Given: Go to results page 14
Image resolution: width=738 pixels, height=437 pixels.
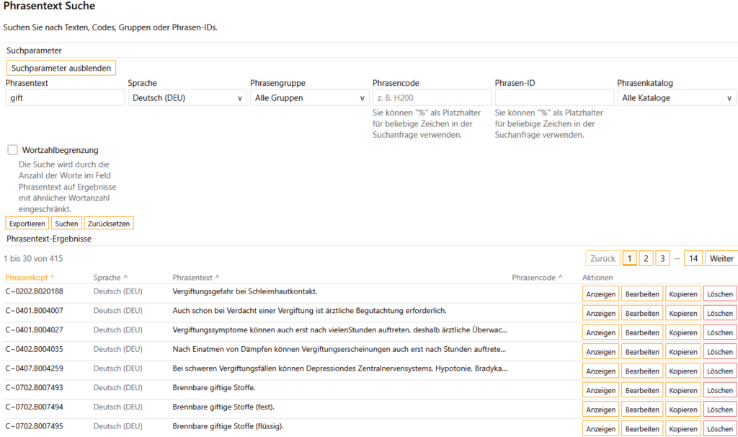Looking at the screenshot, I should click(693, 259).
